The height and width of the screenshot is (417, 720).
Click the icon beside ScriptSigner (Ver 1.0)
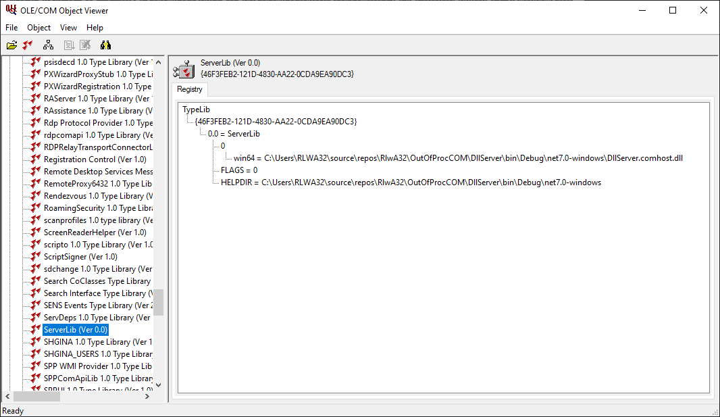[x=36, y=257]
